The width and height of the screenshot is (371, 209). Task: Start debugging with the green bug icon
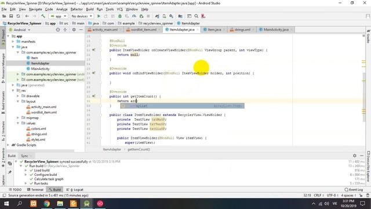(120, 16)
